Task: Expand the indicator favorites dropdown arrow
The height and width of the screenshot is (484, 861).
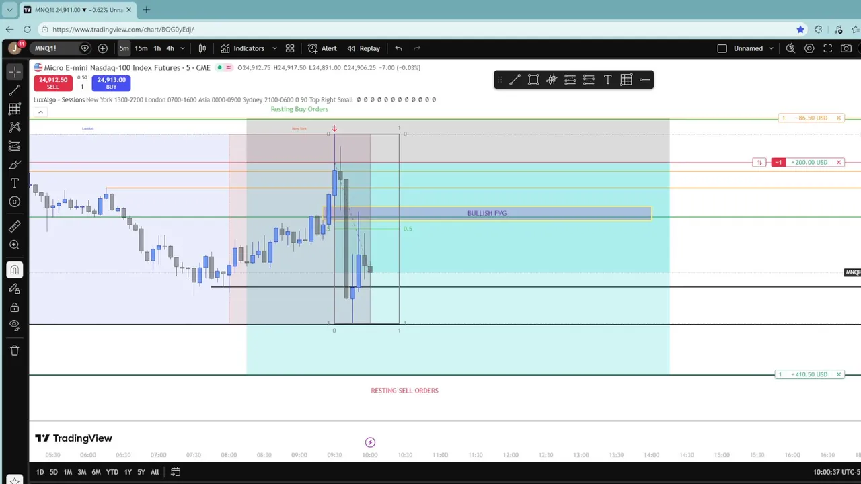Action: tap(274, 48)
